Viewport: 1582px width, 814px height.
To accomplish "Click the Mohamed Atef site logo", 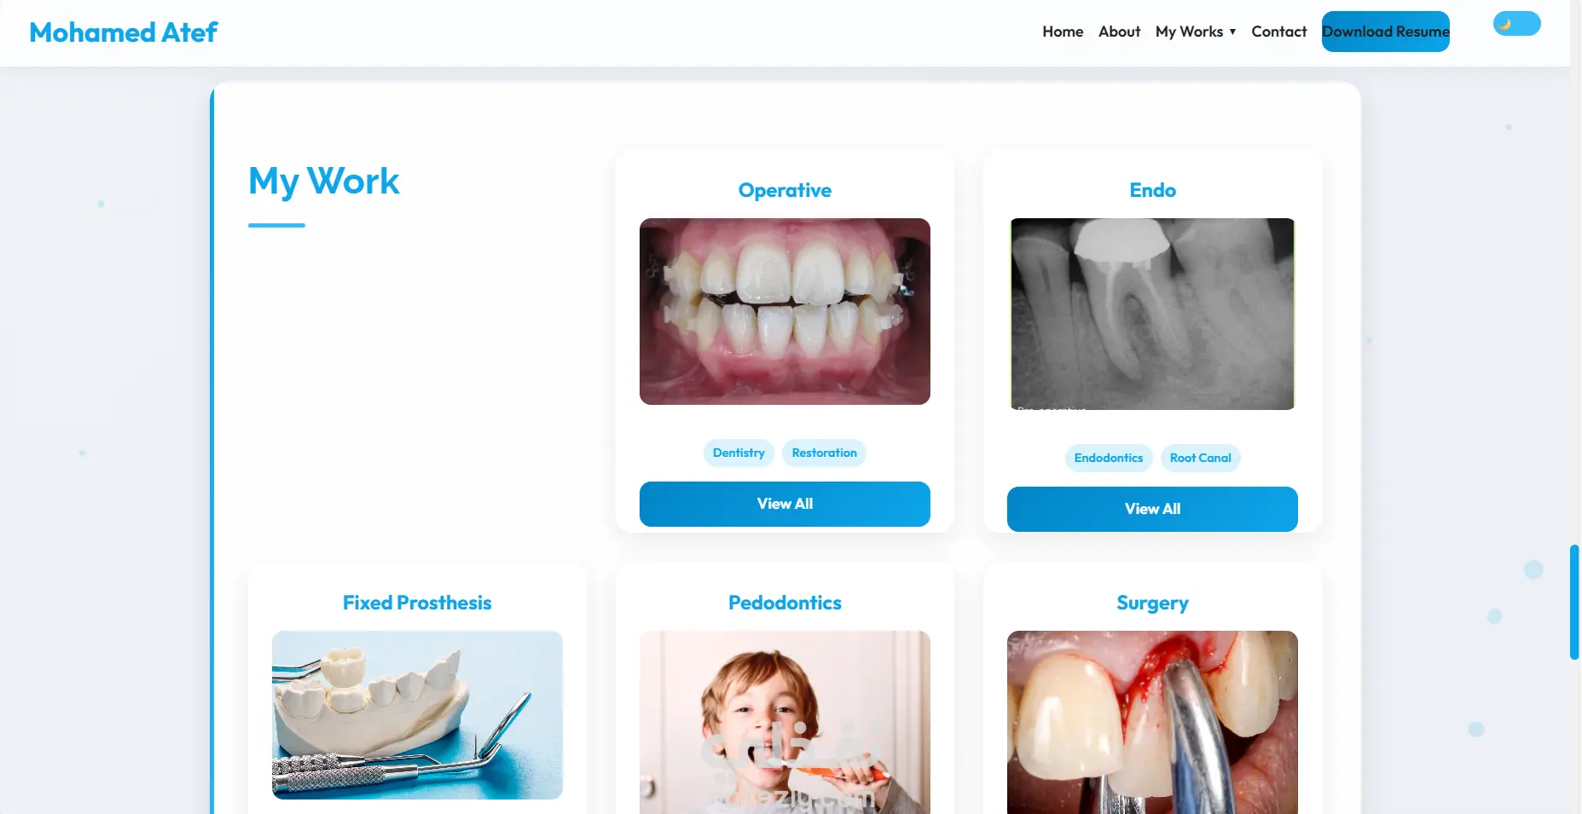I will tap(124, 32).
